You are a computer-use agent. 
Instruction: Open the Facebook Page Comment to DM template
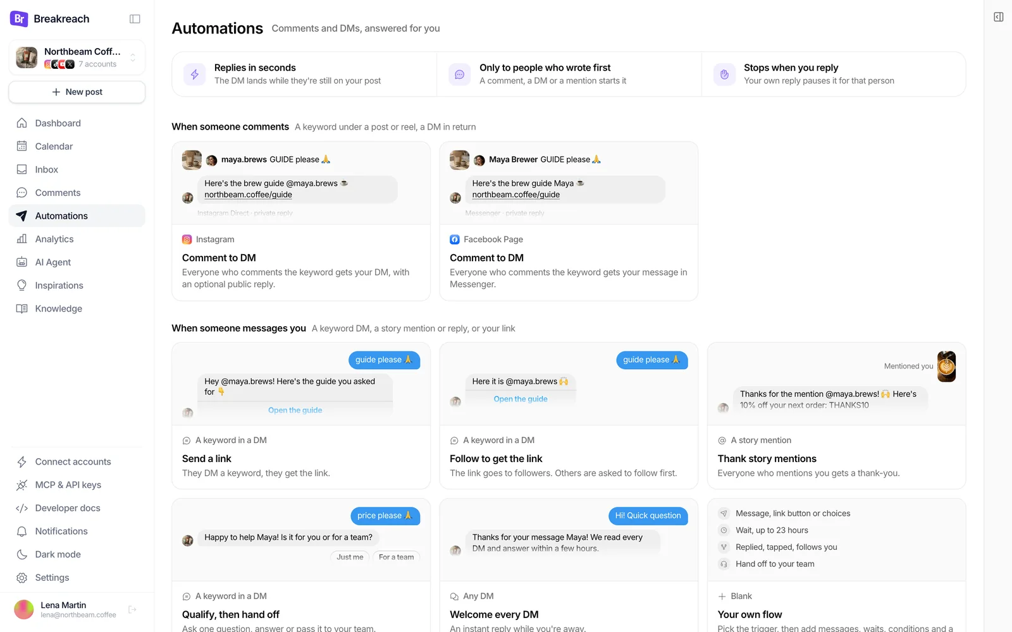(569, 221)
